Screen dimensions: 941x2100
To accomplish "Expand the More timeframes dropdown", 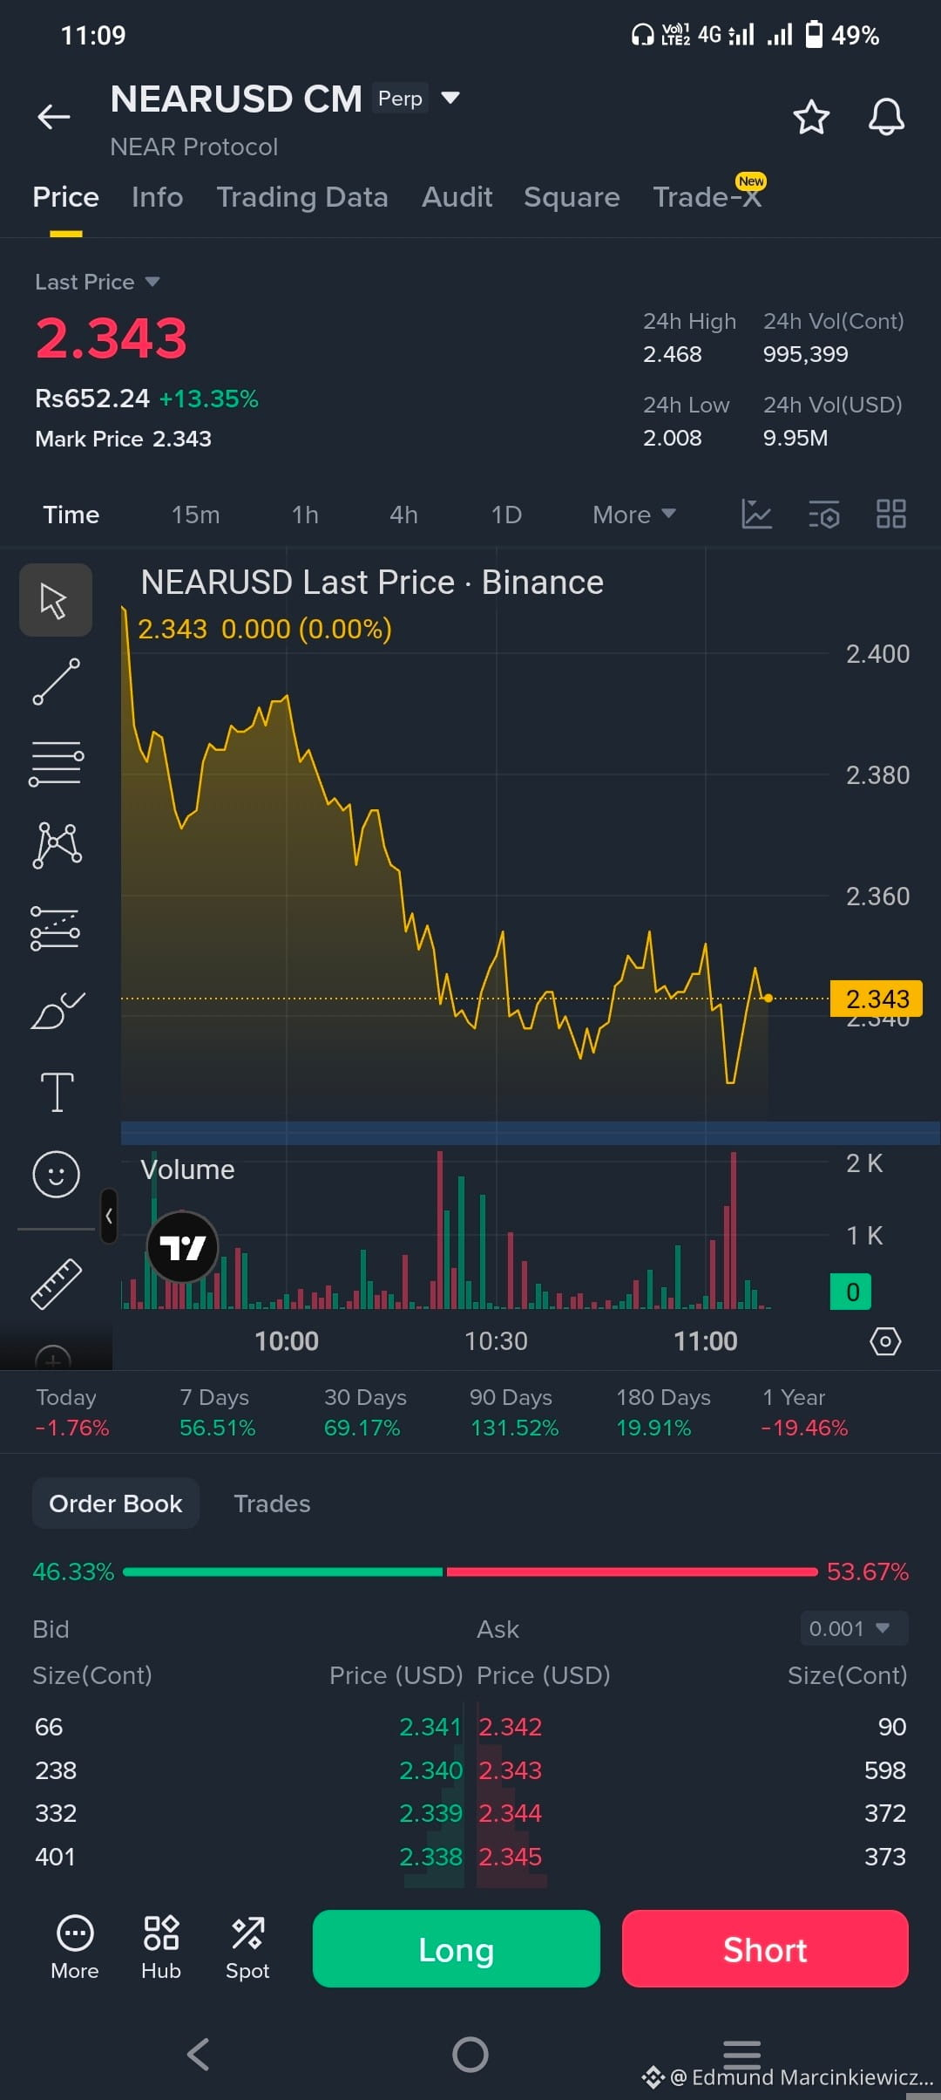I will (x=634, y=515).
